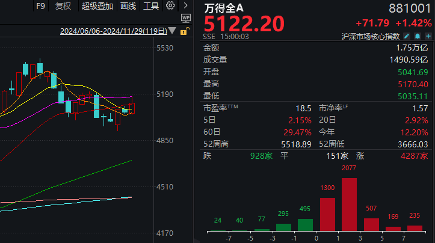Open the chart settings gear icon

click(170, 5)
